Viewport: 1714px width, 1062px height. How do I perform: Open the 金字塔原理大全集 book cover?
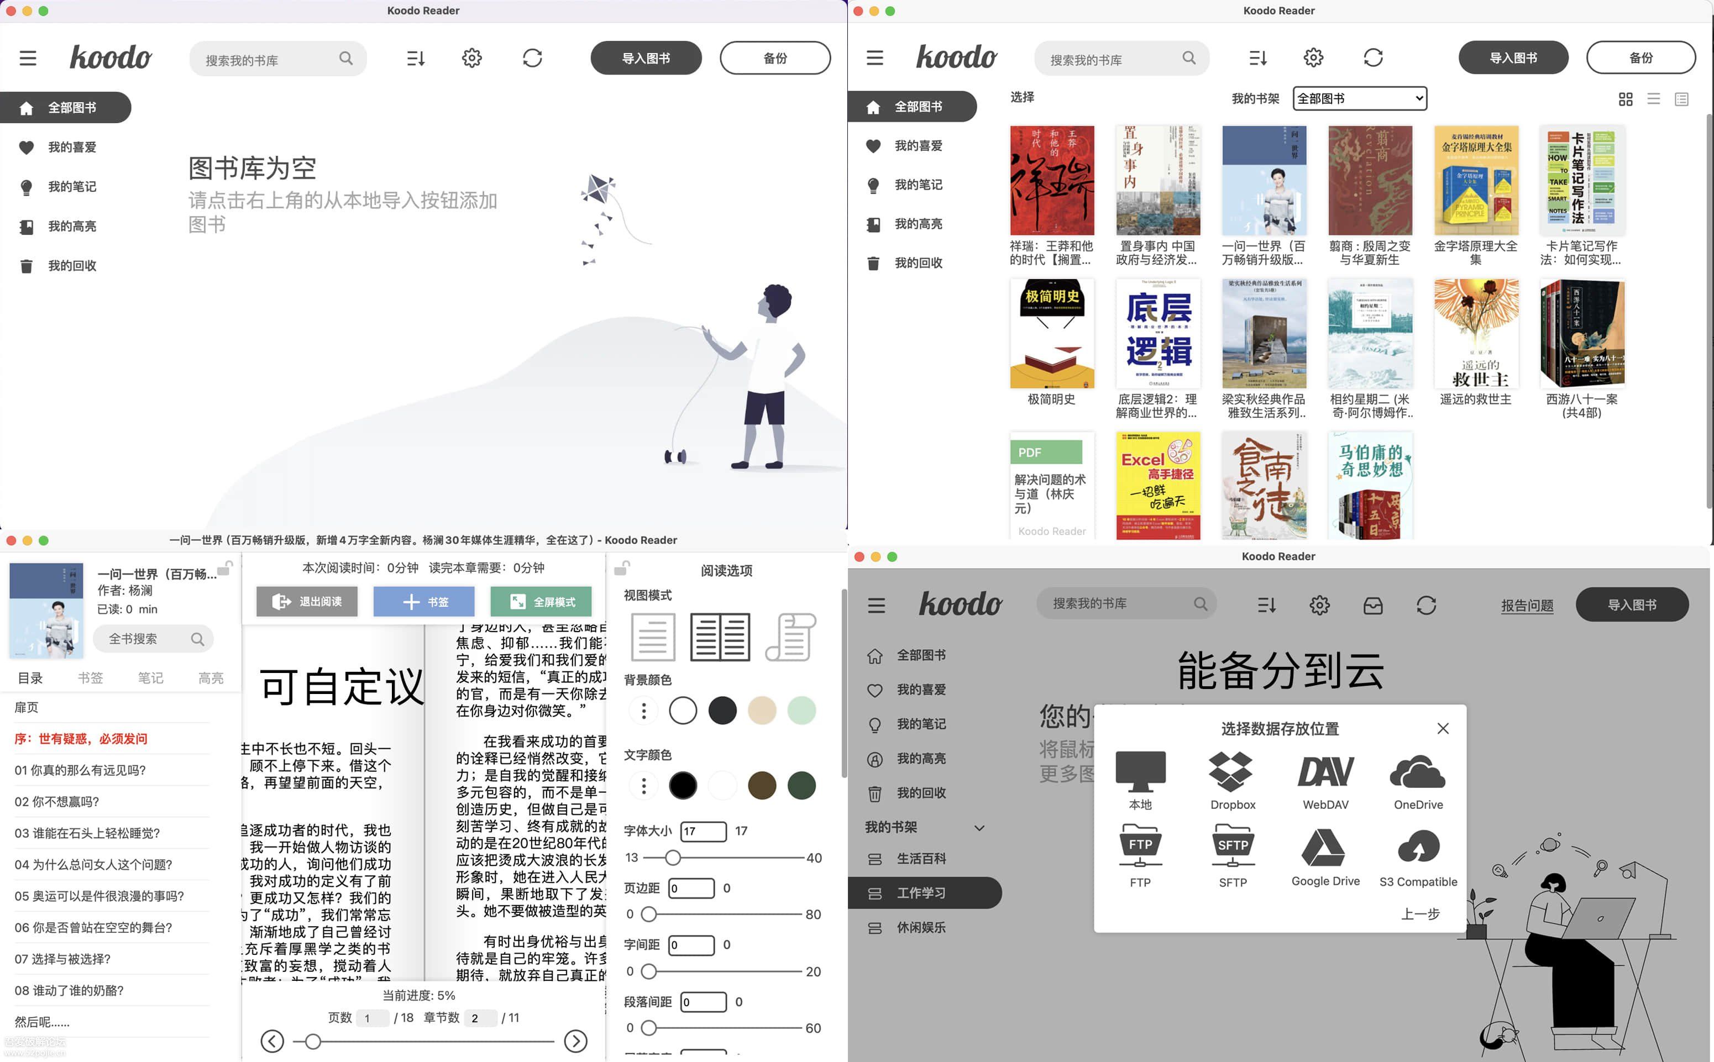1476,181
